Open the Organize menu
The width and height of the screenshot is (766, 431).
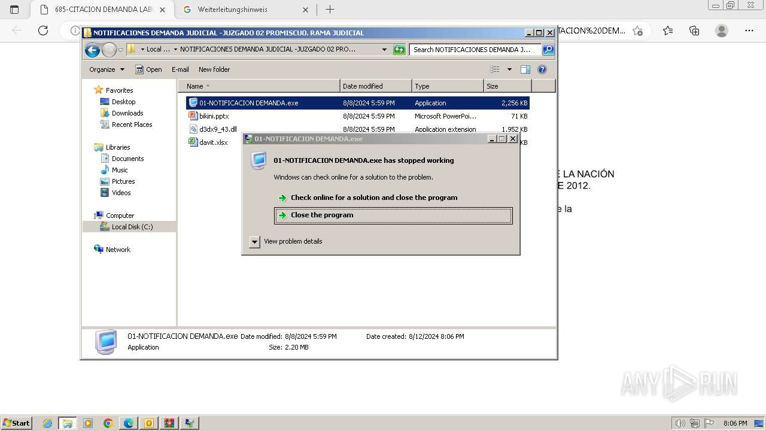point(107,69)
